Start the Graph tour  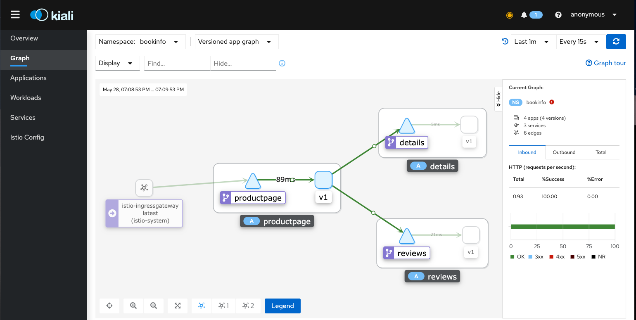point(606,63)
